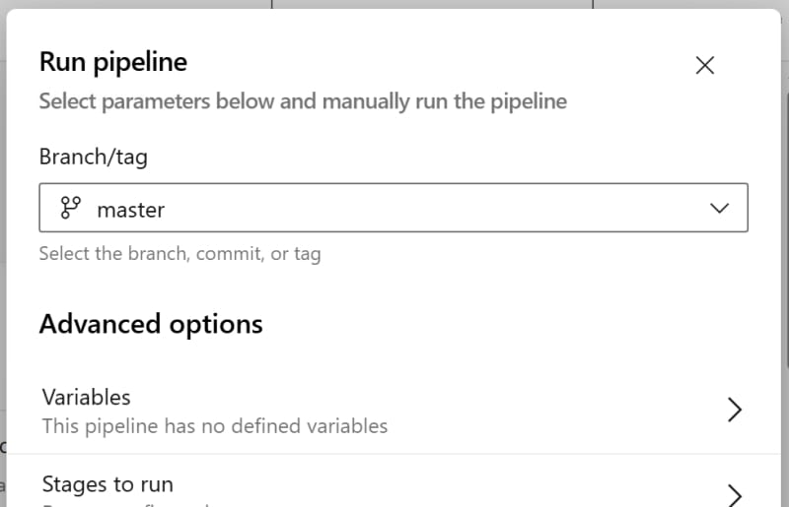The image size is (789, 507).
Task: Open the Stages to run option
Action: pos(394,480)
